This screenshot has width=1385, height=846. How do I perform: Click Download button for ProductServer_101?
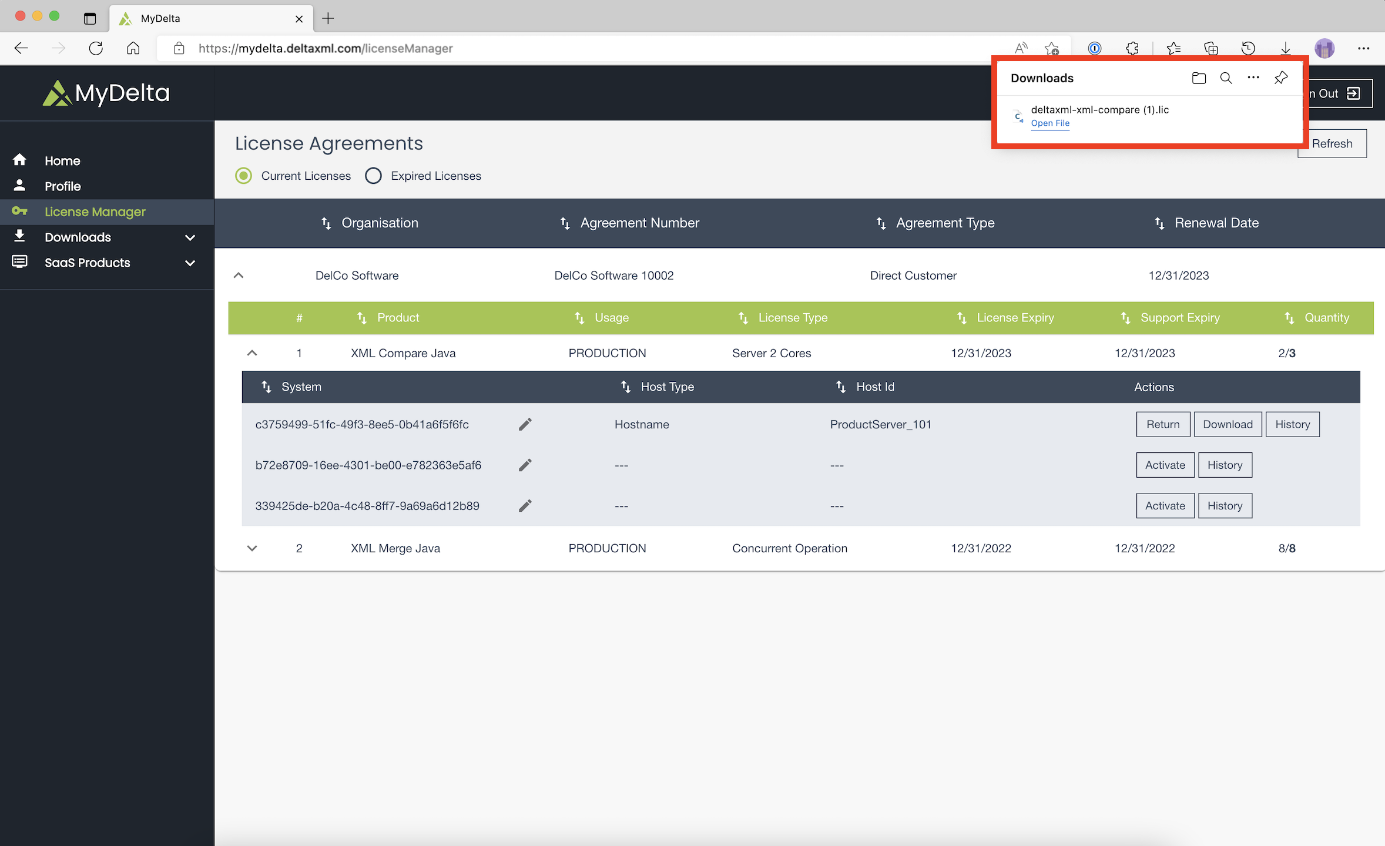coord(1228,424)
